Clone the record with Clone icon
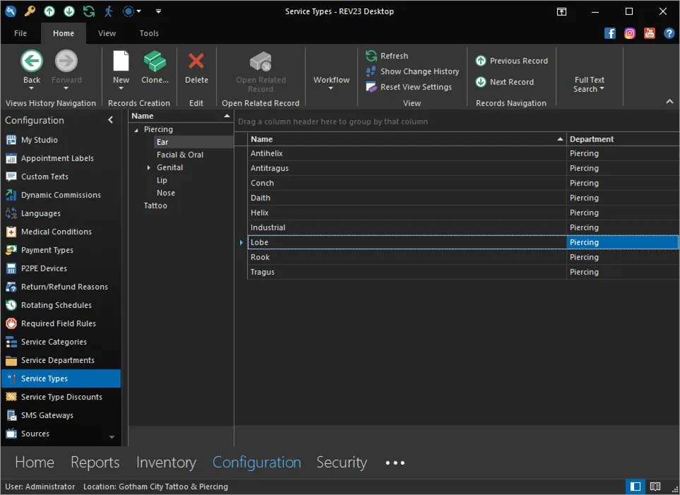The width and height of the screenshot is (680, 495). click(x=155, y=61)
